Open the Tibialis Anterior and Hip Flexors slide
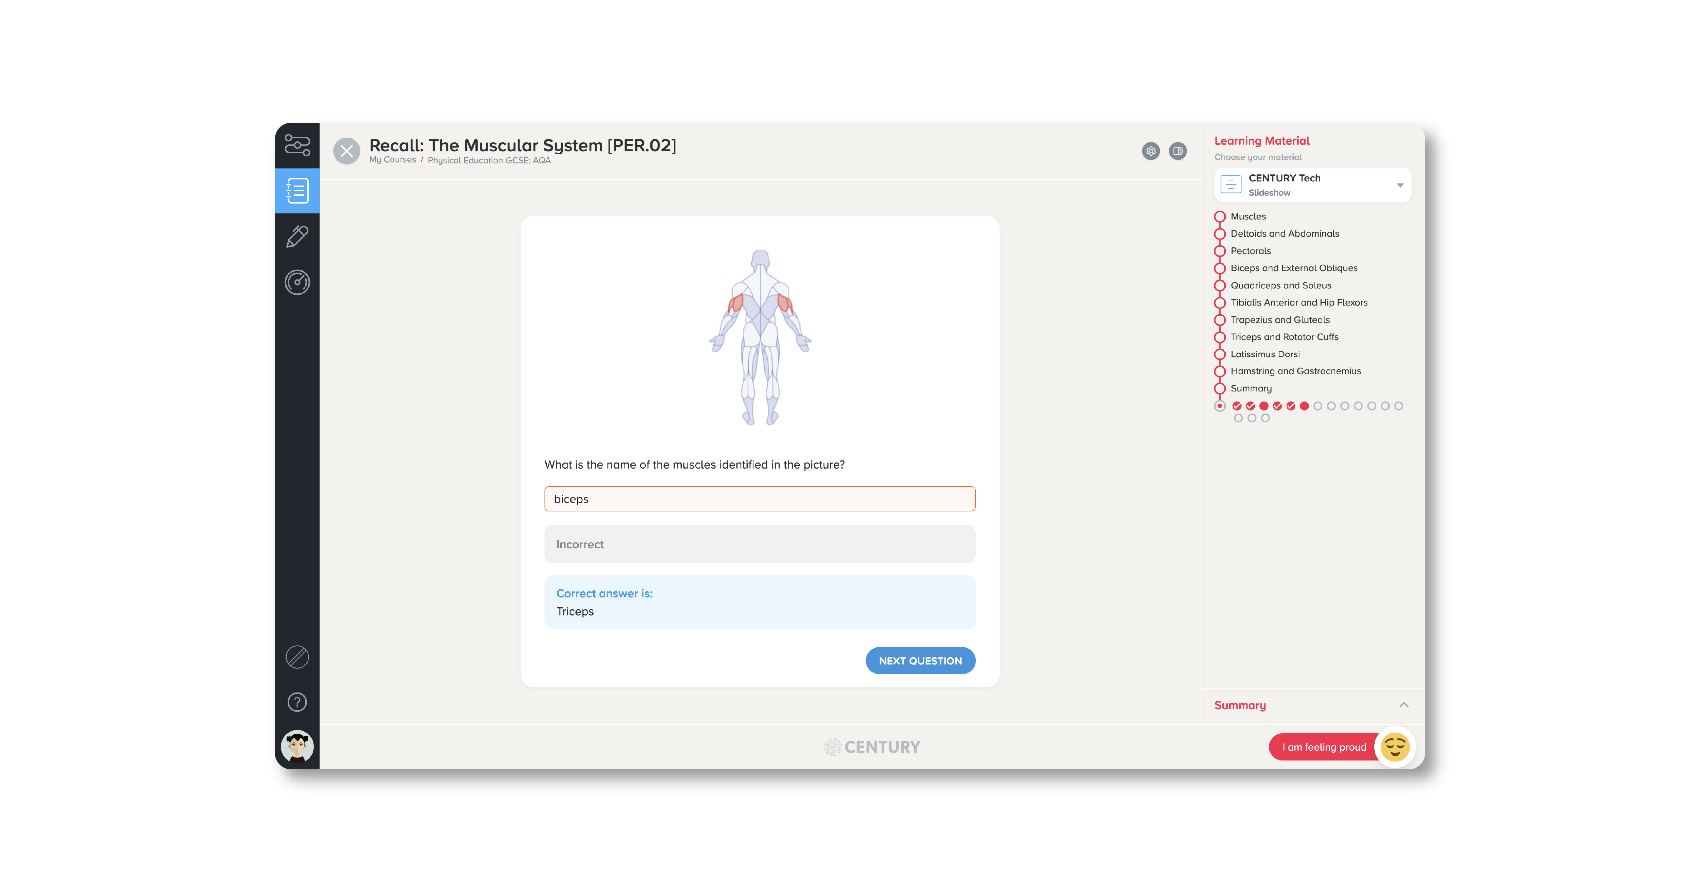This screenshot has height=892, width=1700. click(x=1299, y=302)
